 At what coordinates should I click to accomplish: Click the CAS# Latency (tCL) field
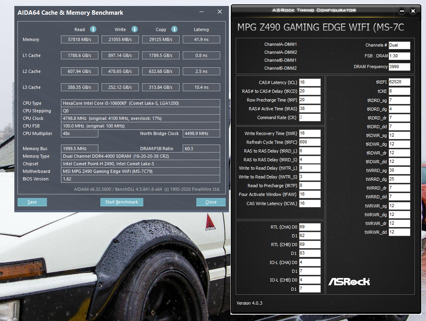point(310,82)
